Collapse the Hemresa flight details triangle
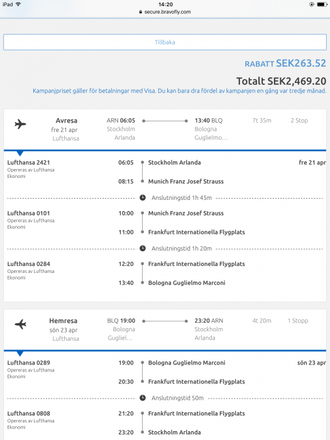Image resolution: width=330 pixels, height=440 pixels. point(19,353)
